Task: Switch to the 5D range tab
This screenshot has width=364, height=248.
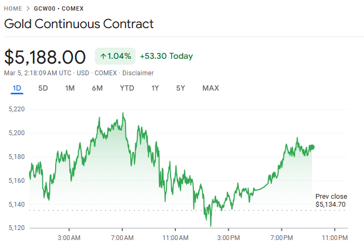Action: [x=43, y=88]
